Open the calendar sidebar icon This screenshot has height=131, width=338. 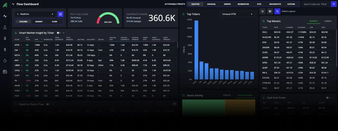[5, 72]
